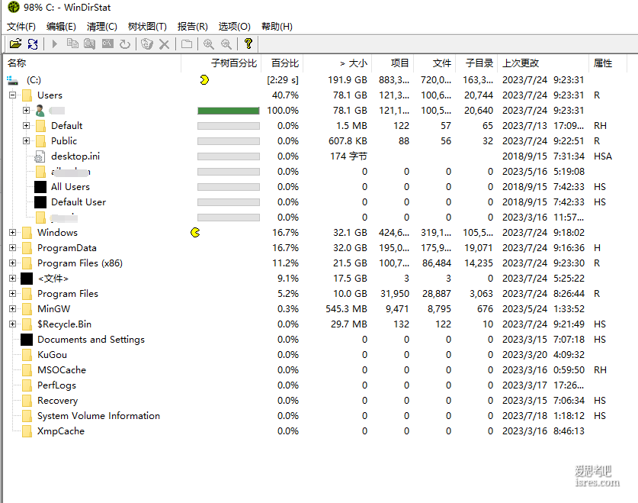Click the black icon beside Documents and Settings
The height and width of the screenshot is (503, 638).
tap(27, 340)
